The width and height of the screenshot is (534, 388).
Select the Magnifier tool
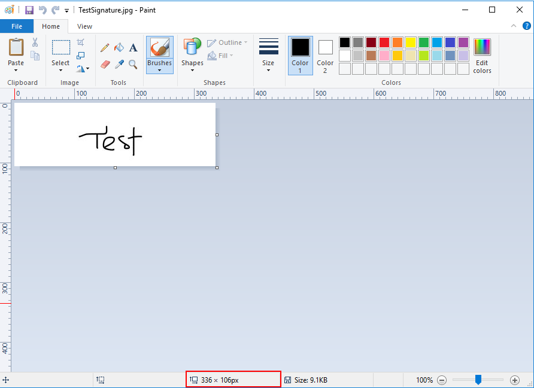(x=133, y=65)
